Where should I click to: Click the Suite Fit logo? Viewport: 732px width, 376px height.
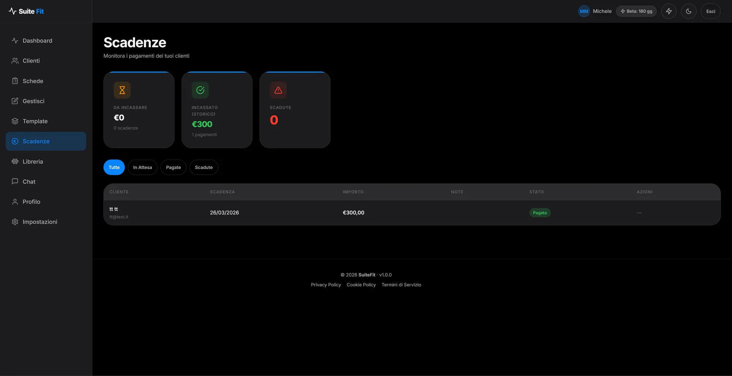pos(26,11)
